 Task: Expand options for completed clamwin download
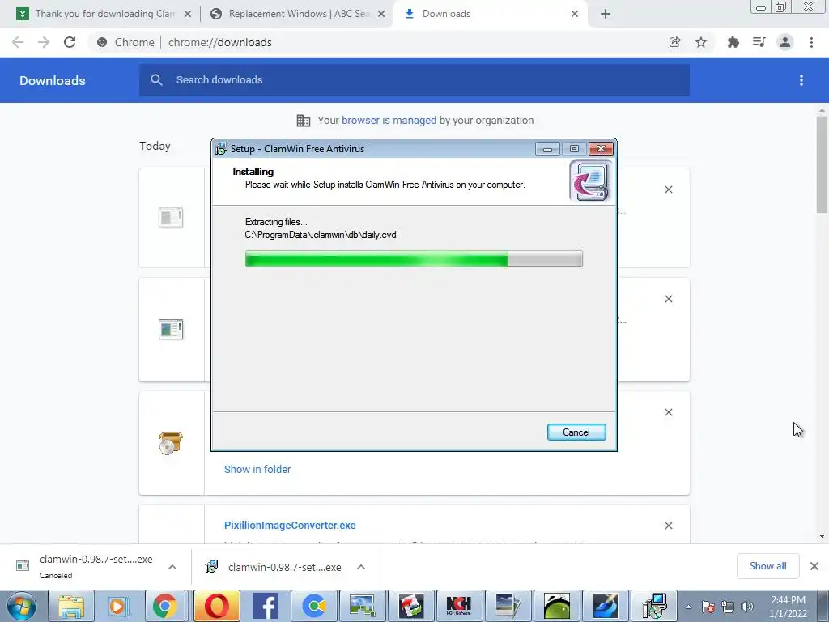(361, 567)
